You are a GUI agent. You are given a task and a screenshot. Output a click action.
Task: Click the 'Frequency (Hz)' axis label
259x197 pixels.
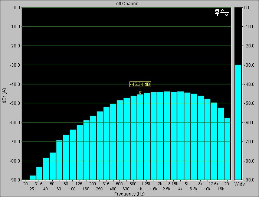coord(129,194)
